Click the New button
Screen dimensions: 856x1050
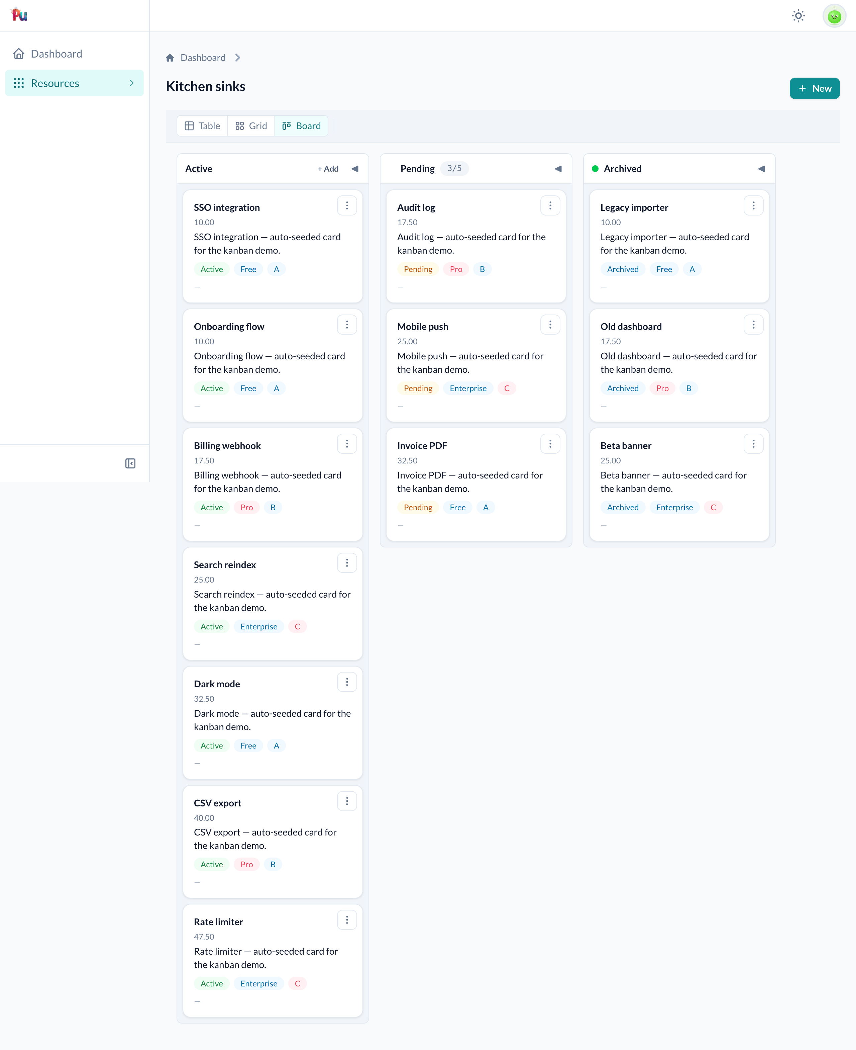(x=814, y=88)
